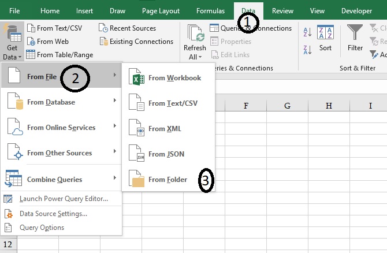The height and width of the screenshot is (253, 387).
Task: Choose From Workbook in submenu
Action: [169, 78]
